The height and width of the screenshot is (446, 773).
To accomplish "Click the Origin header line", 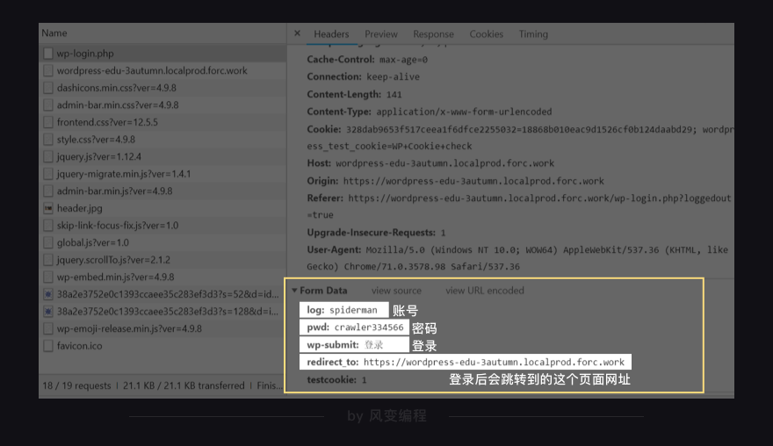I will [x=455, y=181].
